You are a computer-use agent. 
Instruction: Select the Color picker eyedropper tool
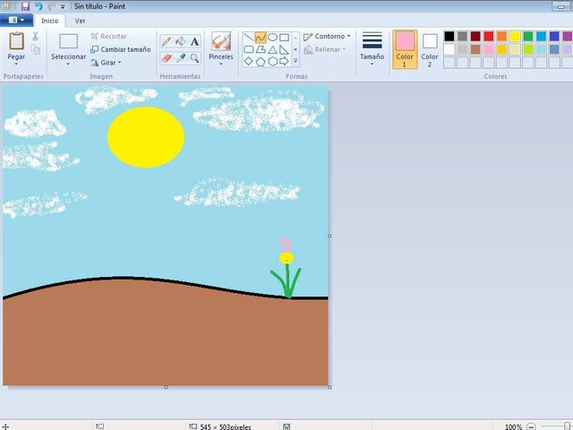point(181,58)
